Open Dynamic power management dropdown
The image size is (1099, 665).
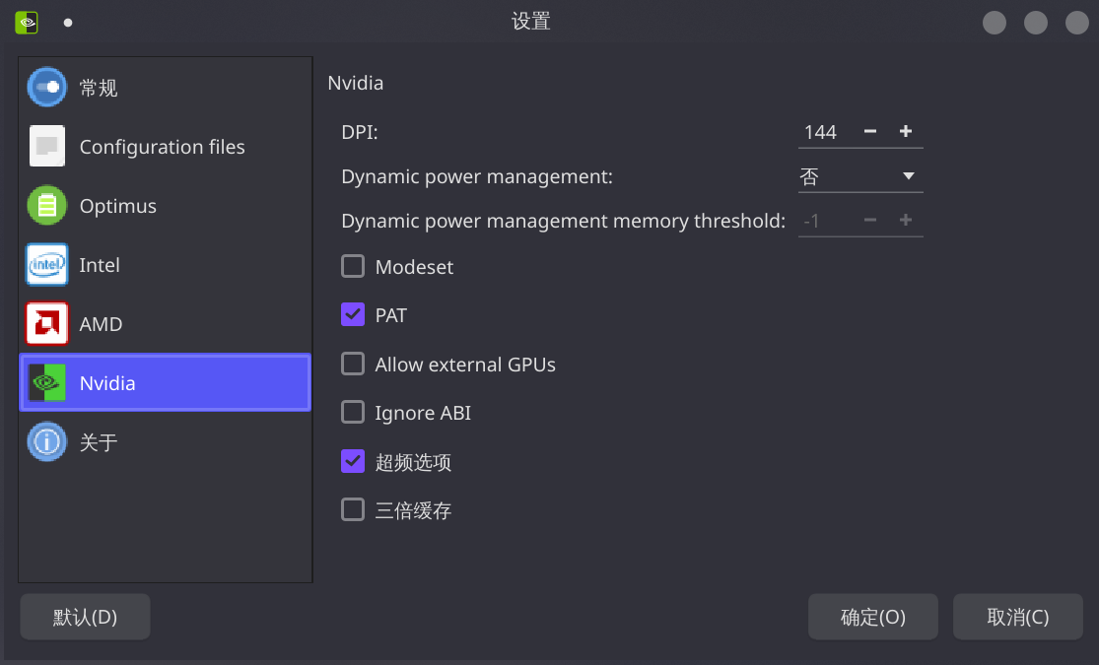(860, 176)
